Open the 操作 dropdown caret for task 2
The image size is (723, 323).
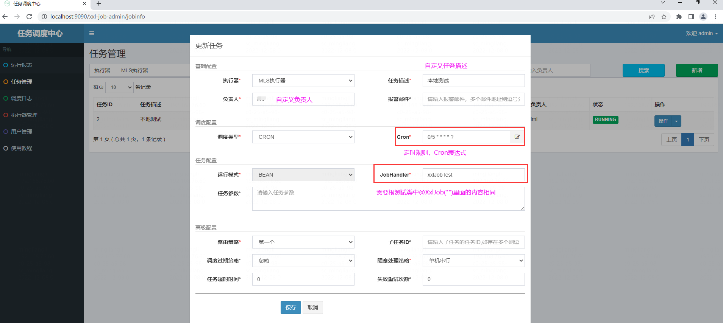[x=676, y=121]
